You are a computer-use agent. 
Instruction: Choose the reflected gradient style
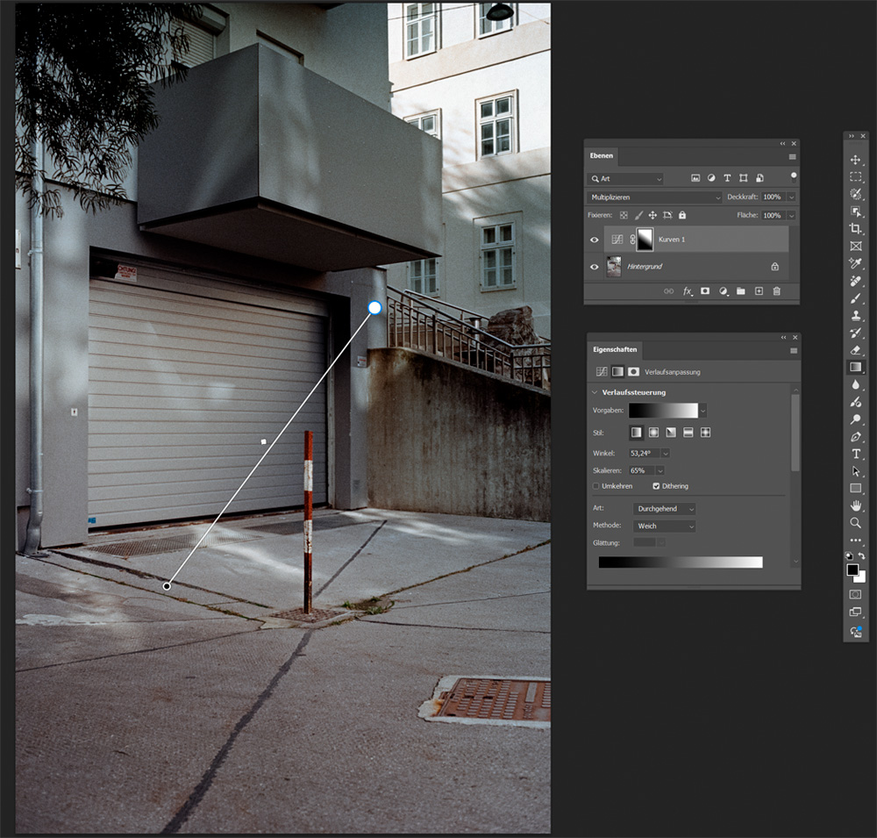pyautogui.click(x=688, y=432)
